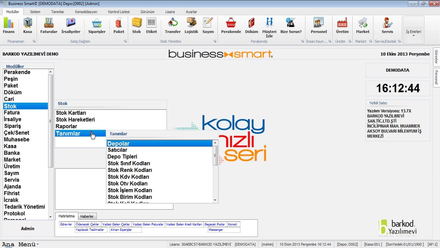Expand the Perakende ribbon group launcher
440x248 pixels.
(302, 41)
